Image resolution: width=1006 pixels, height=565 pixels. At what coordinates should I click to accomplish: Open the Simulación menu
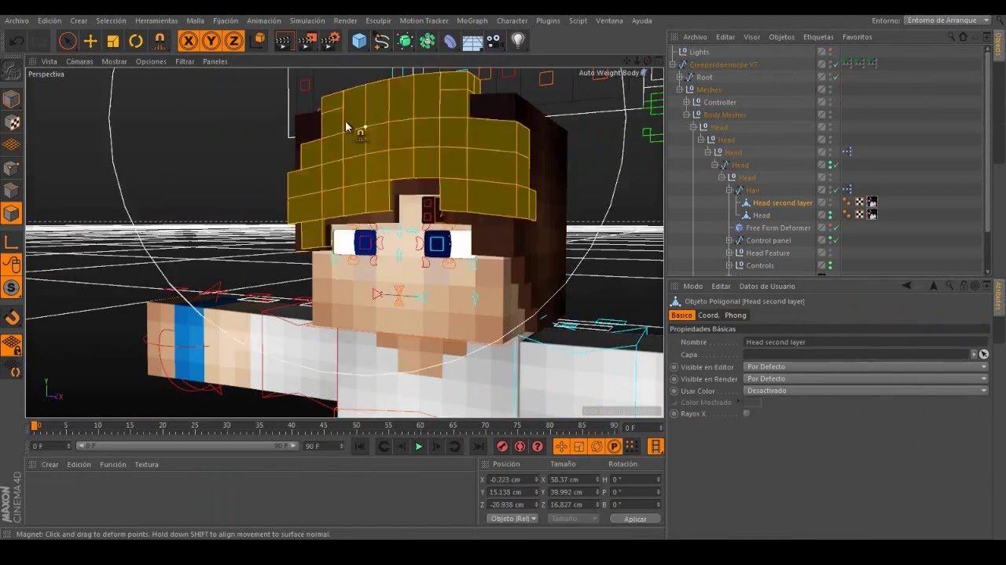307,20
